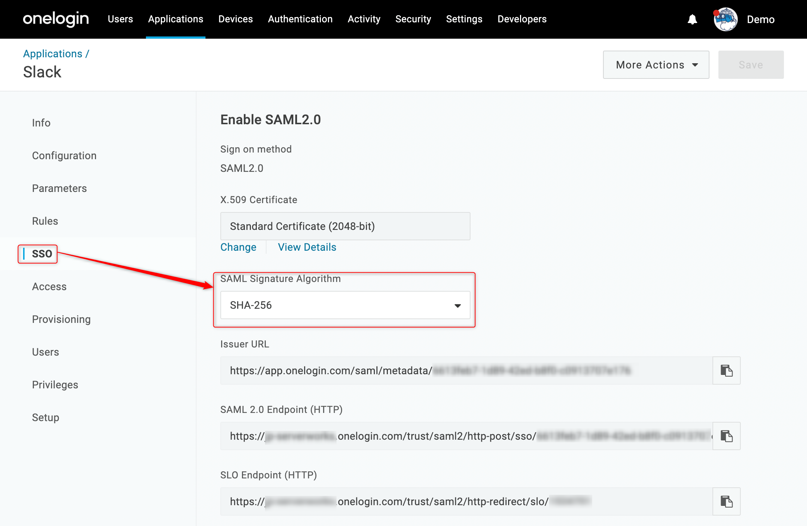807x526 pixels.
Task: Open the Activity menu
Action: 364,19
